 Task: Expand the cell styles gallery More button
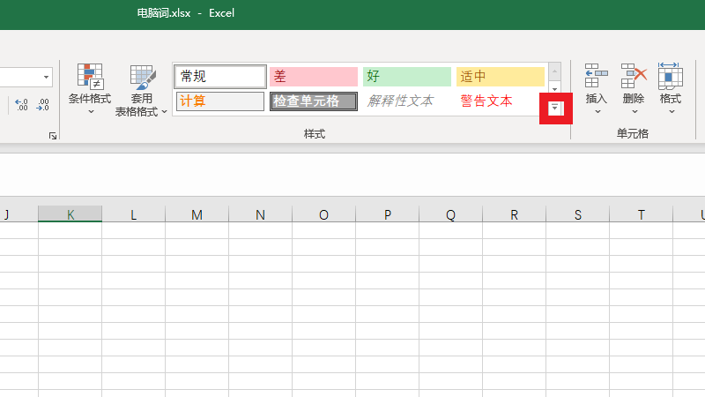click(555, 108)
